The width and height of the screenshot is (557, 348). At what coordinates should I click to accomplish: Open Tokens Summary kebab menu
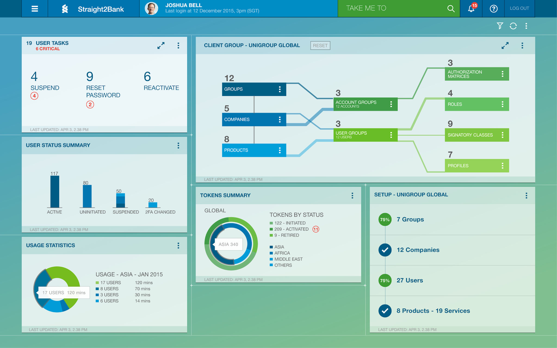352,195
